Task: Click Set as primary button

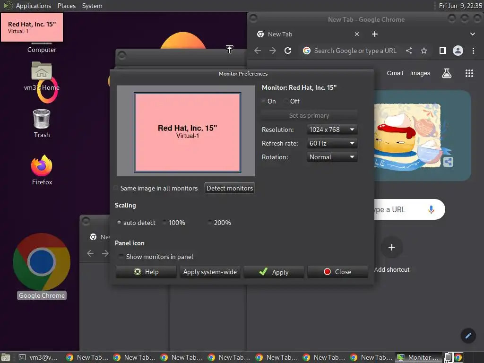Action: pyautogui.click(x=309, y=115)
